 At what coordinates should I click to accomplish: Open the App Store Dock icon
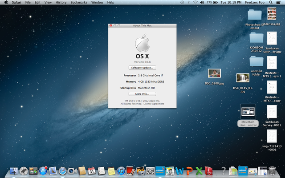tap(43, 171)
